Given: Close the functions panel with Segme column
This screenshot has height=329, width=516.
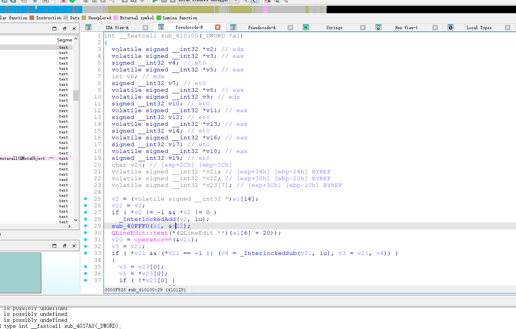Looking at the screenshot, I should click(74, 29).
